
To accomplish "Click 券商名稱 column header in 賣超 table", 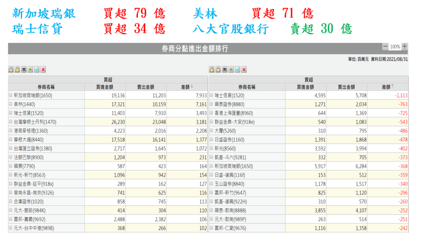I will (249, 87).
